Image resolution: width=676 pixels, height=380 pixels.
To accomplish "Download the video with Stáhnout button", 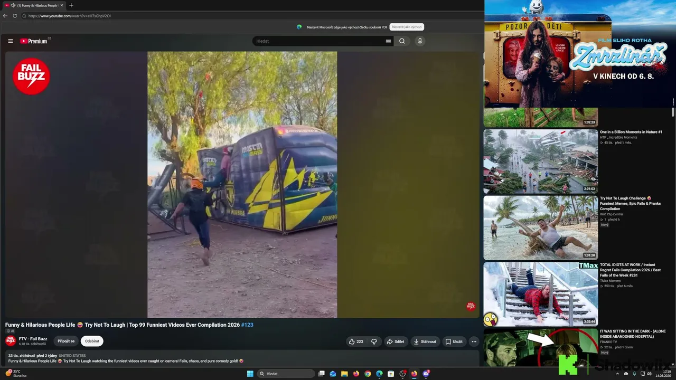I will 425,341.
